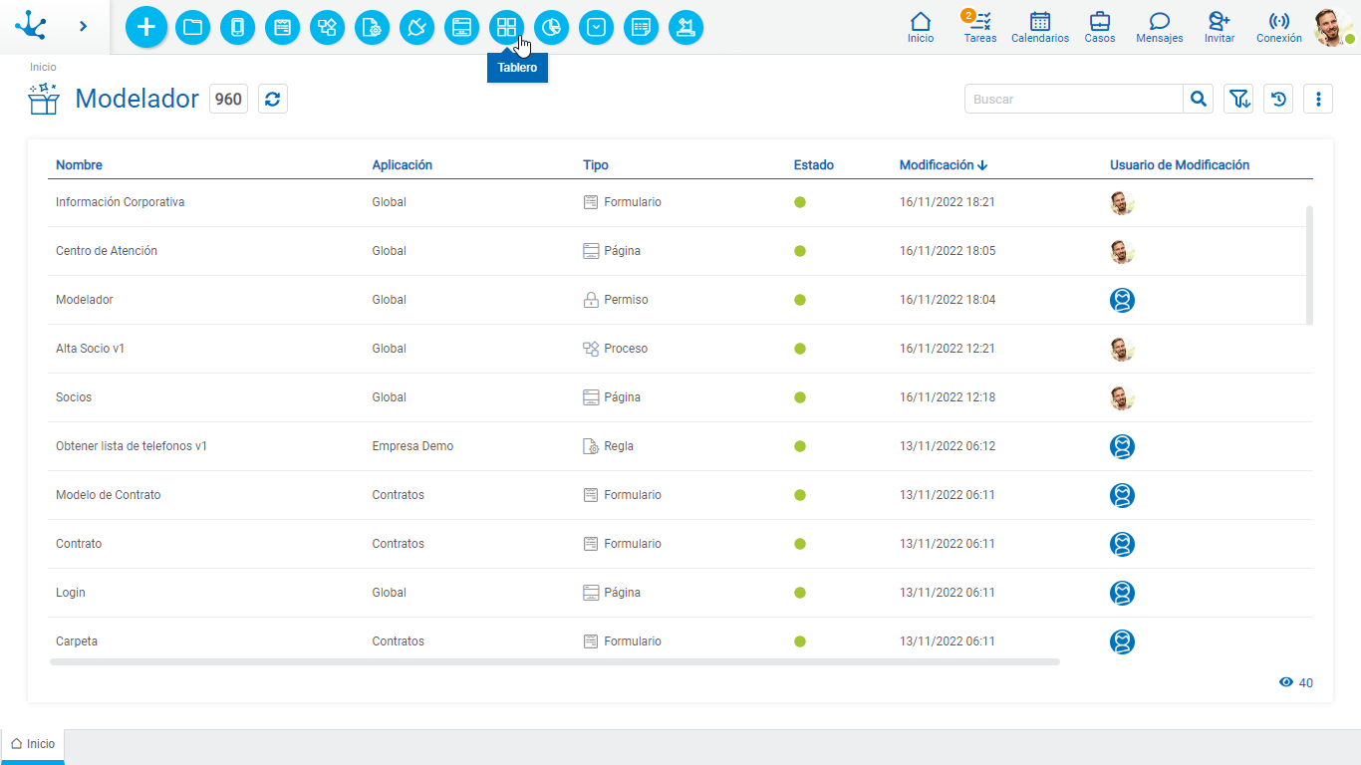Toggle Modificación column sort order
This screenshot has width=1361, height=765.
point(944,165)
